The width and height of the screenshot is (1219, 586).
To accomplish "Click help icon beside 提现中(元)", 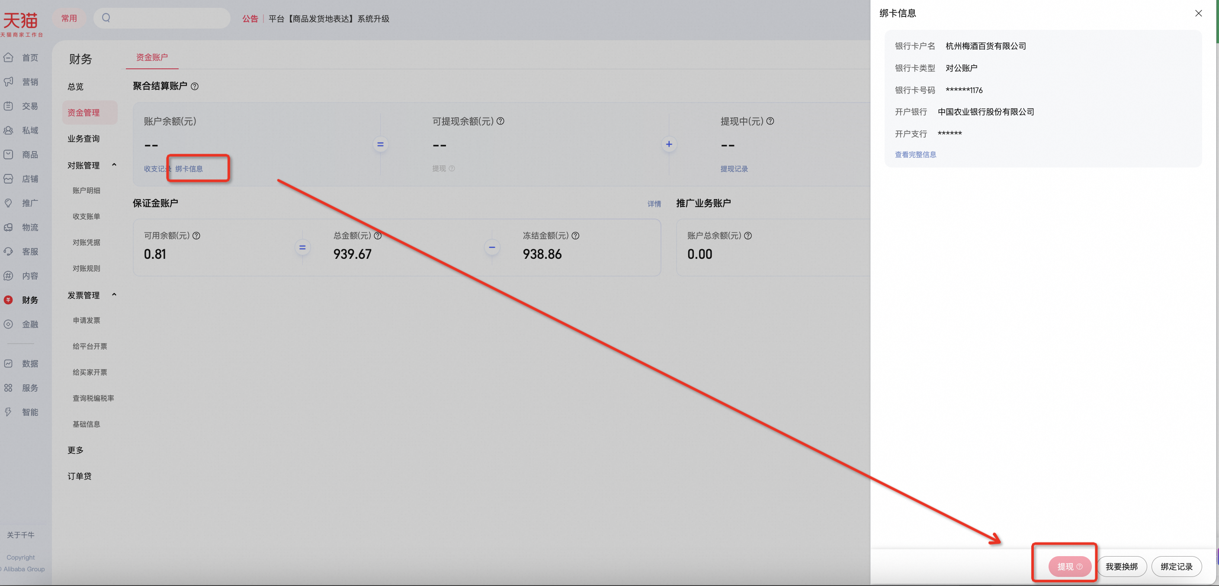I will [770, 121].
